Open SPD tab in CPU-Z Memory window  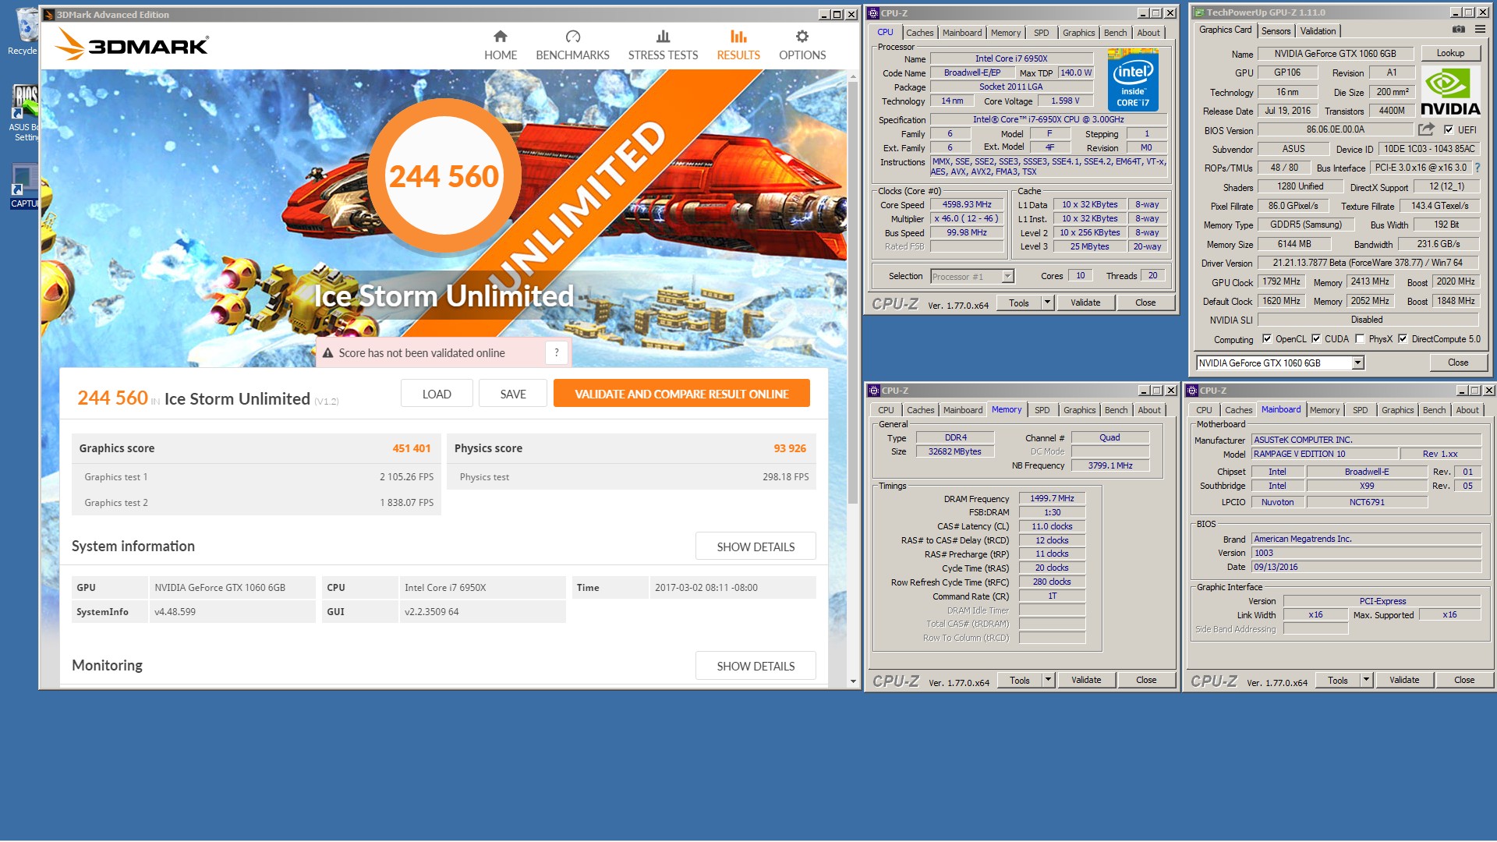pyautogui.click(x=1042, y=410)
